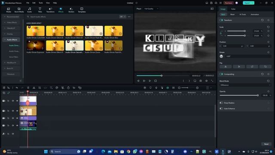The image size is (275, 155).
Task: Open the File menu
Action: [27, 3]
